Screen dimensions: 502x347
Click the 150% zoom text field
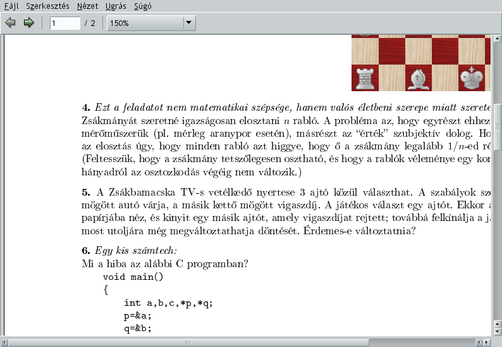(x=144, y=23)
